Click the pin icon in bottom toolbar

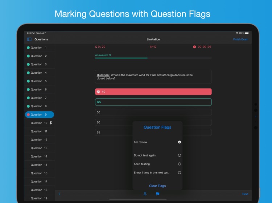[x=145, y=194]
